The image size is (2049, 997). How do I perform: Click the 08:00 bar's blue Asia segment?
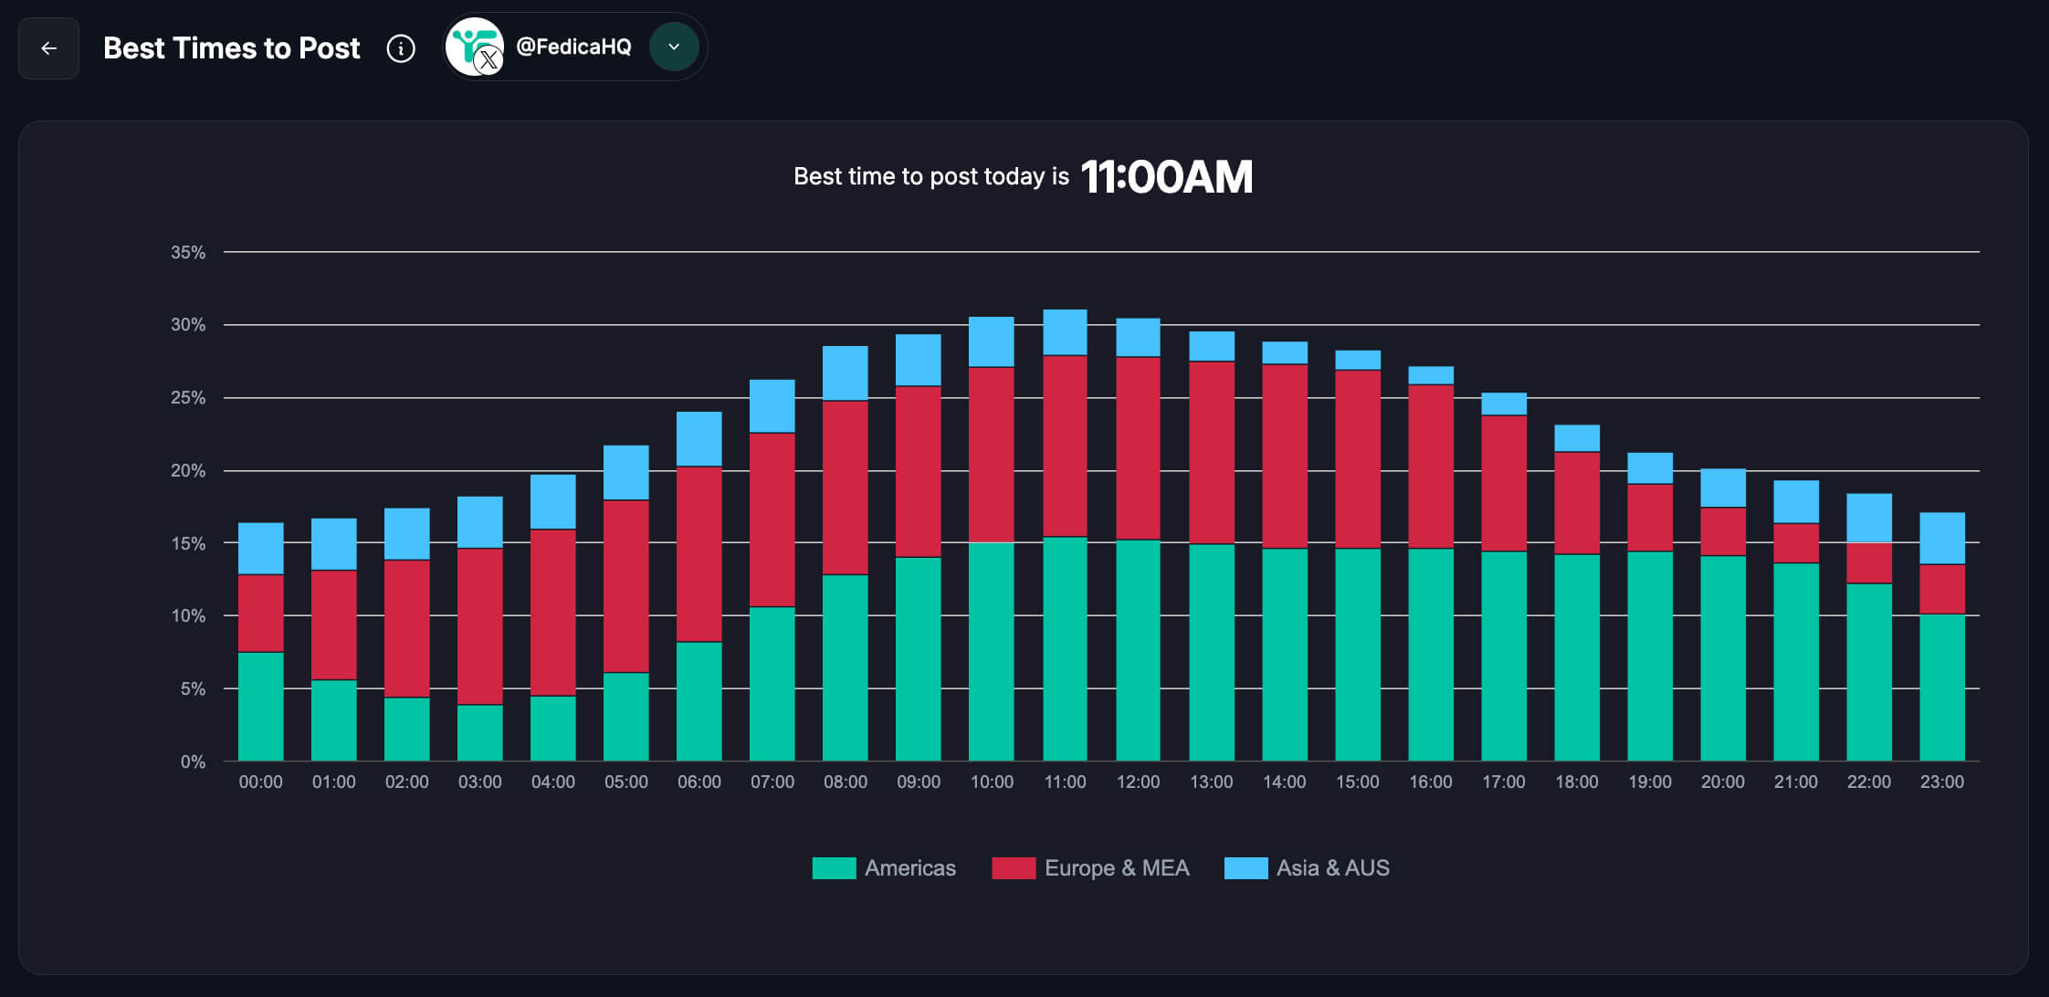[845, 373]
